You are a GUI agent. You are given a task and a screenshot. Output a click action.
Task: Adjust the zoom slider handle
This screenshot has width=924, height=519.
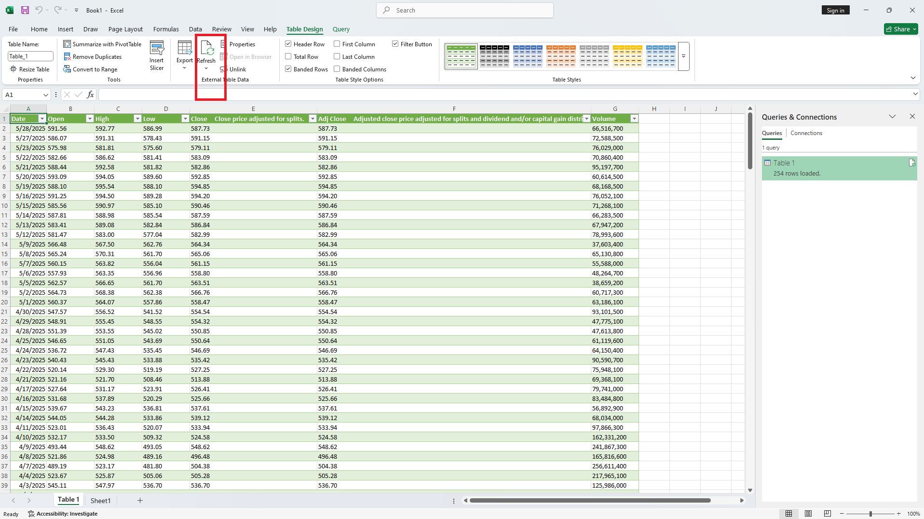[x=870, y=514]
